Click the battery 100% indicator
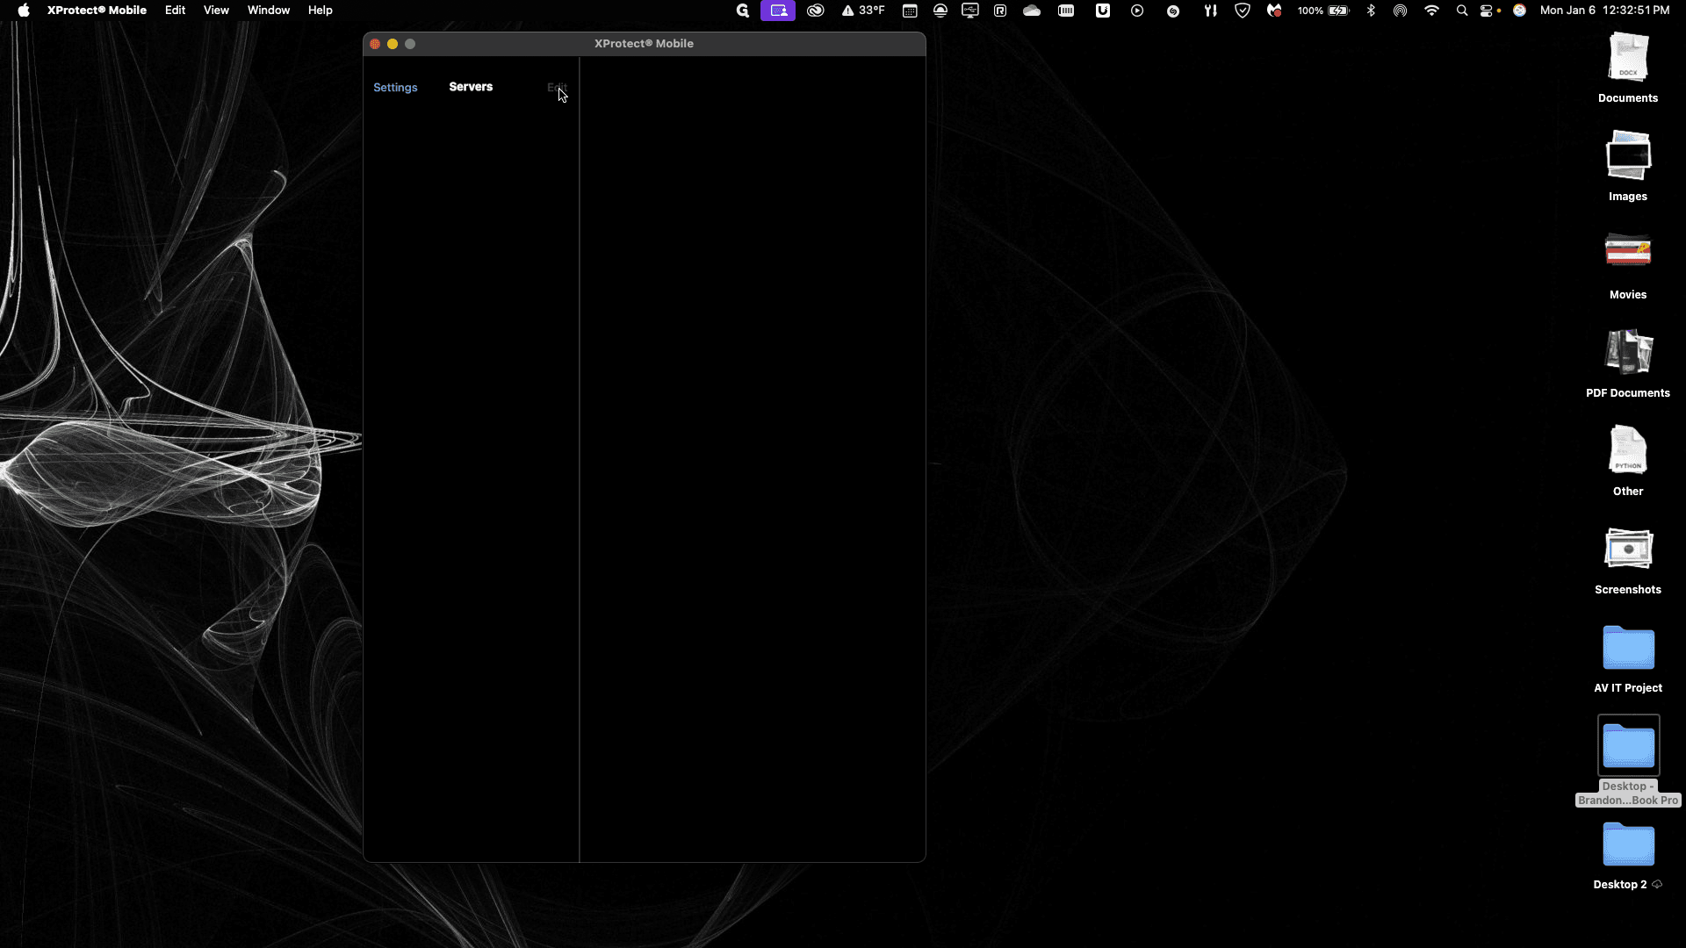Image resolution: width=1686 pixels, height=948 pixels. tap(1323, 11)
